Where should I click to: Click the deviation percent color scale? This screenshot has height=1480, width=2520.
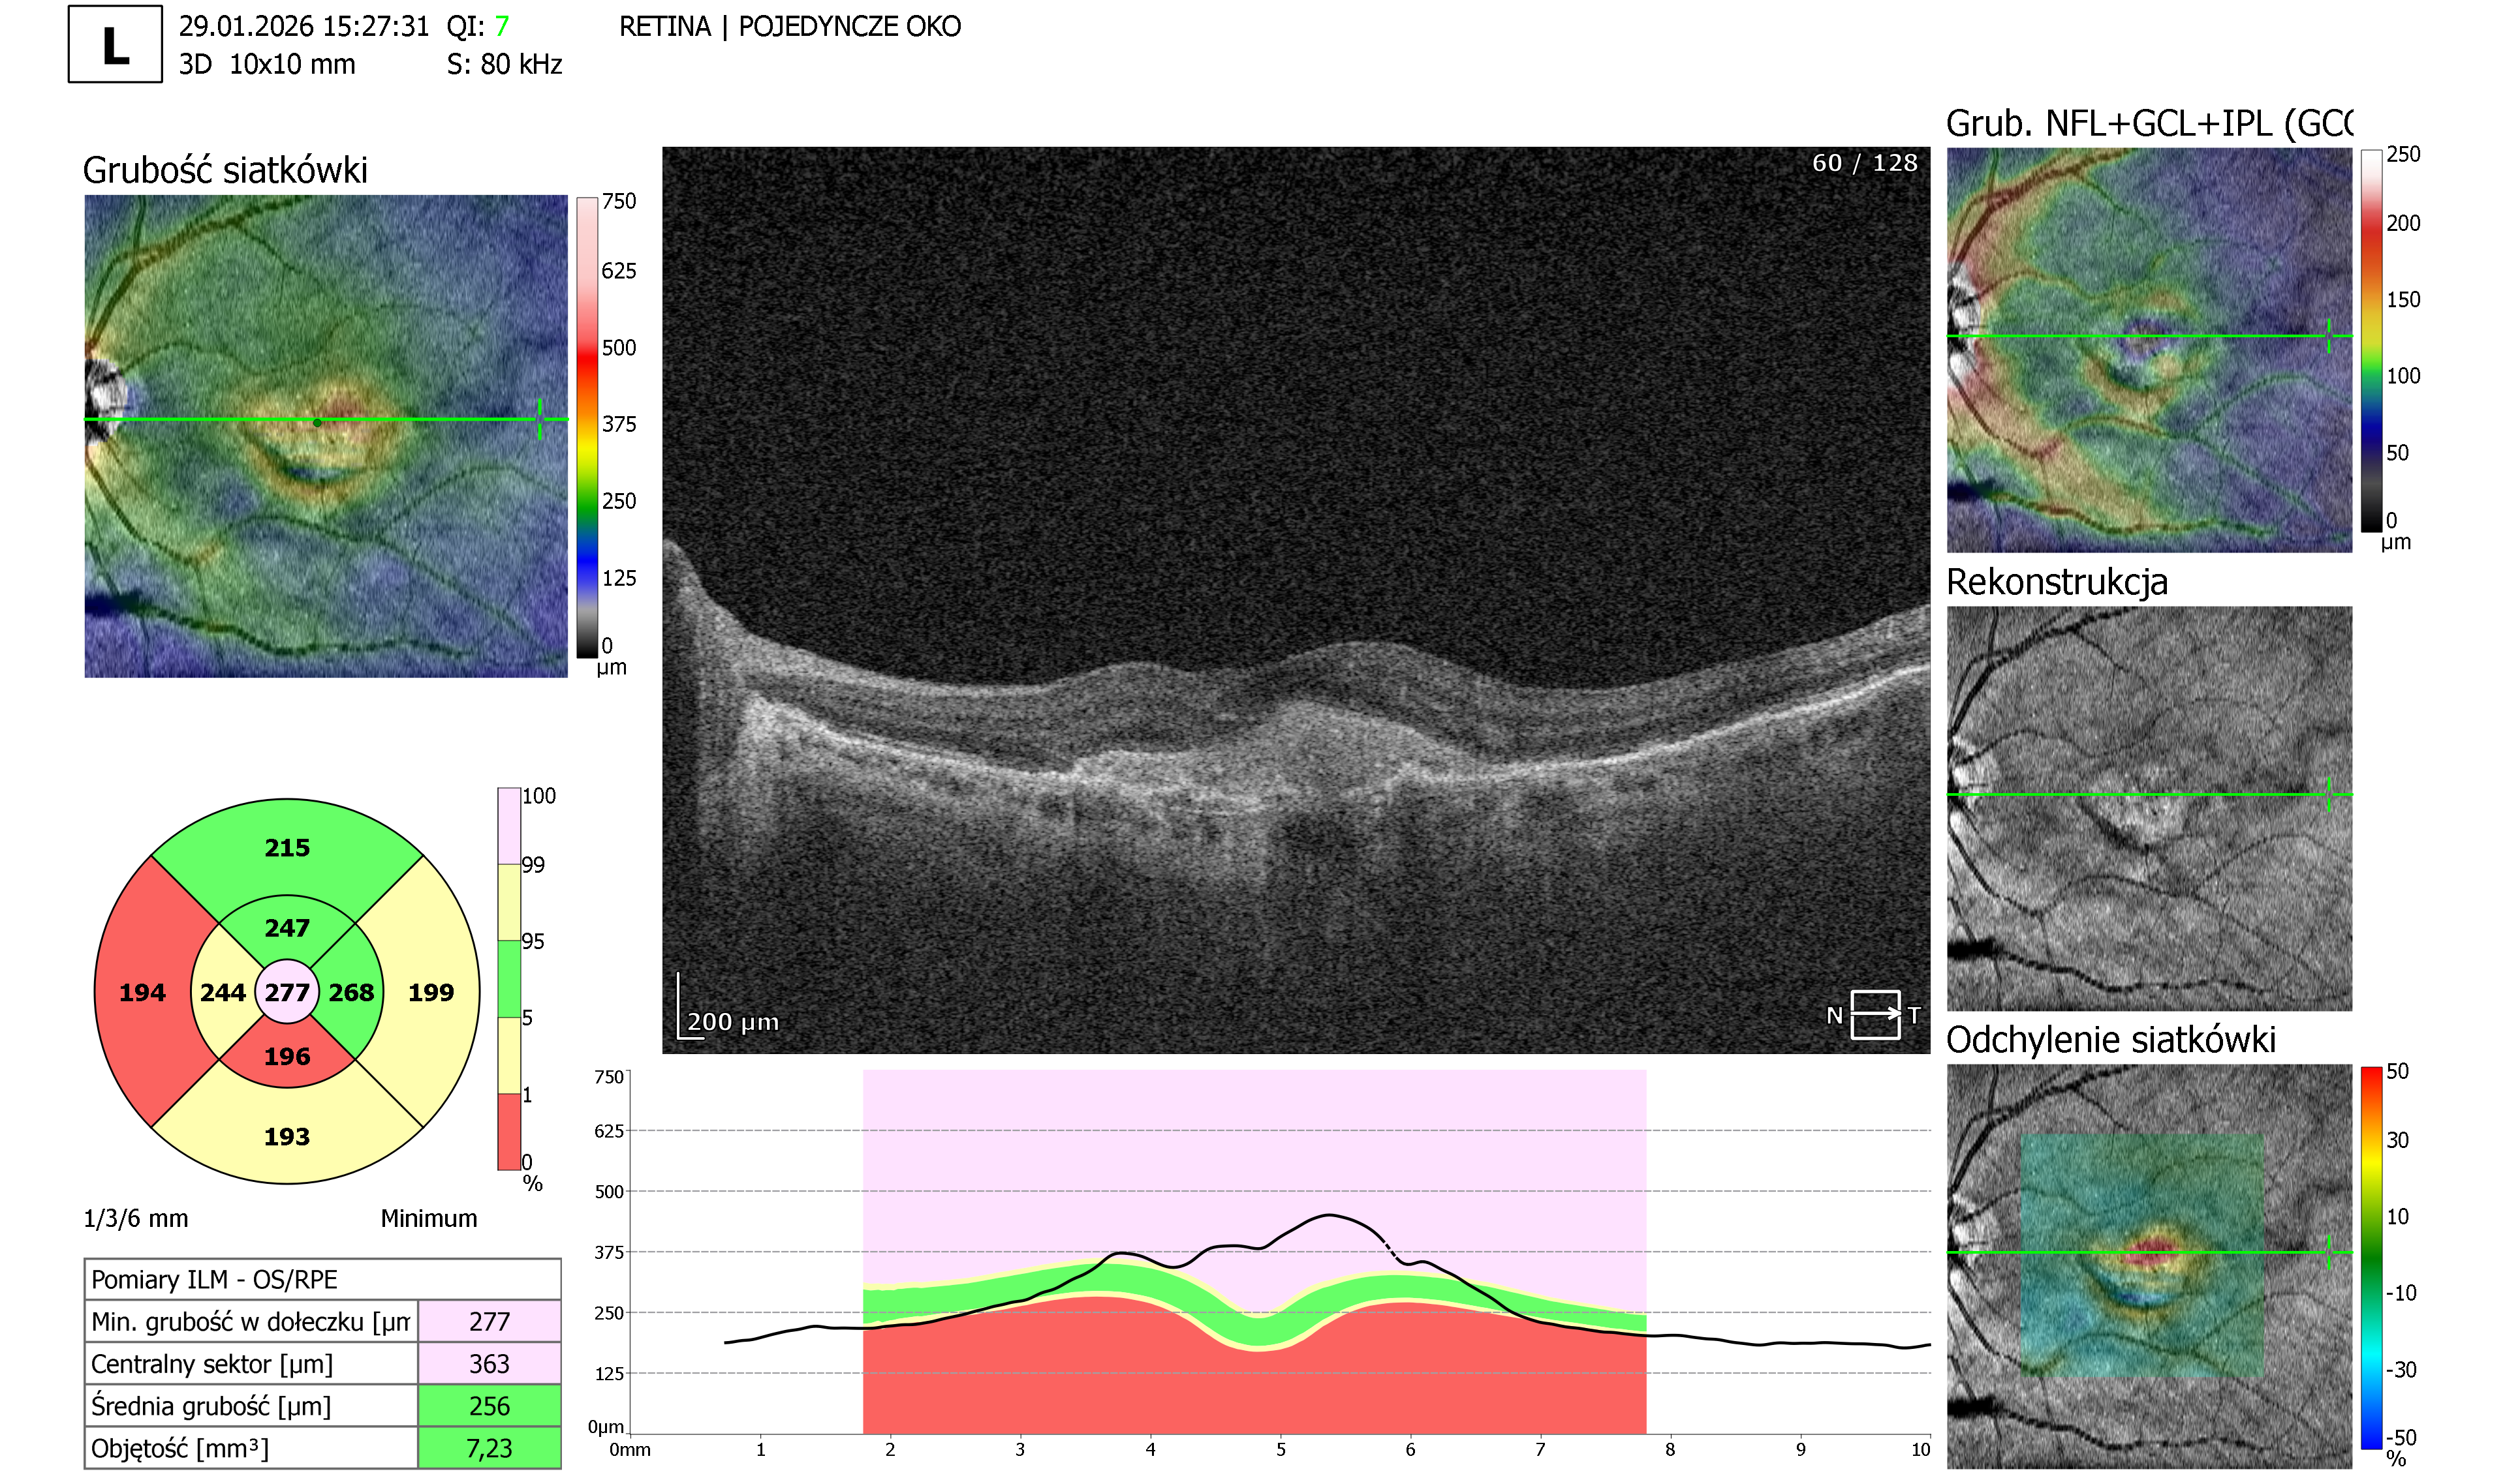pos(2371,1257)
